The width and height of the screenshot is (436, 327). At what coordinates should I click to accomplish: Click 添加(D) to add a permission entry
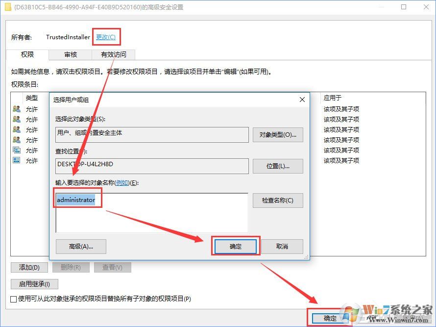(29, 267)
